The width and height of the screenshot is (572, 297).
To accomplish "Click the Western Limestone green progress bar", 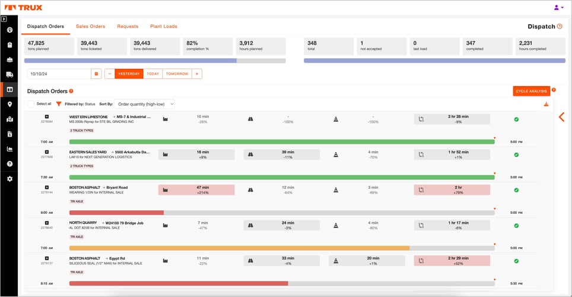I will [x=282, y=142].
